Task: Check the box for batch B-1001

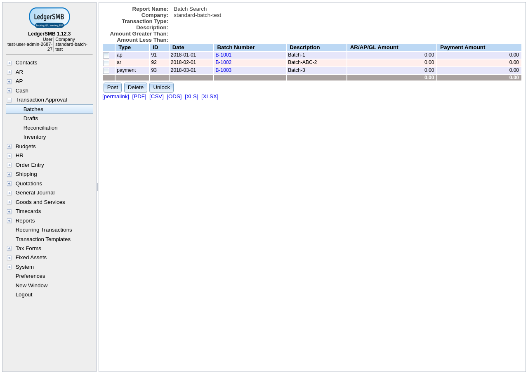Action: 106,55
